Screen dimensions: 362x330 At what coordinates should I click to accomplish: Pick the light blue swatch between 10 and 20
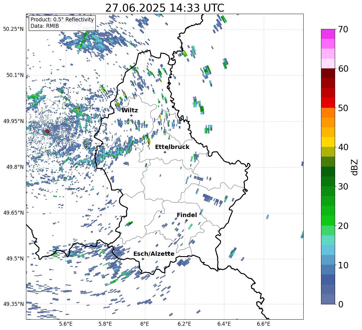[328, 250]
